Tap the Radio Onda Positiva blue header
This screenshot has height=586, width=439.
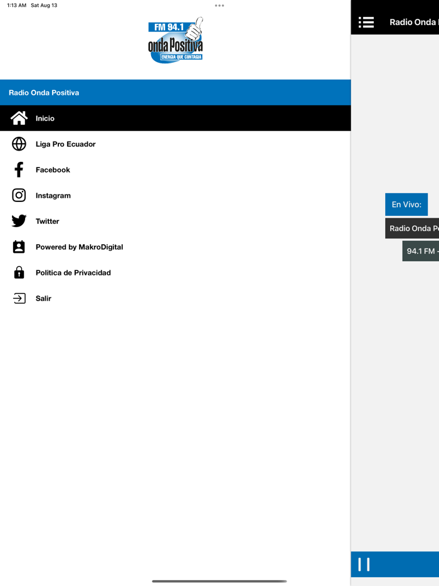(175, 92)
